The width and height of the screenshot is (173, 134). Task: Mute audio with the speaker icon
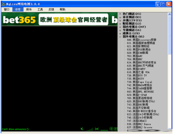82,129
